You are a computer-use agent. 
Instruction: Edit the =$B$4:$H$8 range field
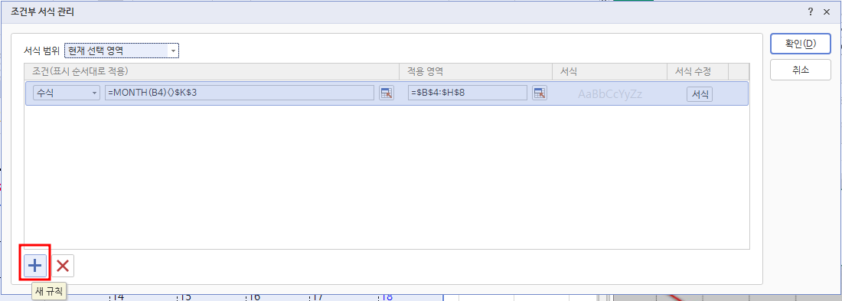[468, 93]
